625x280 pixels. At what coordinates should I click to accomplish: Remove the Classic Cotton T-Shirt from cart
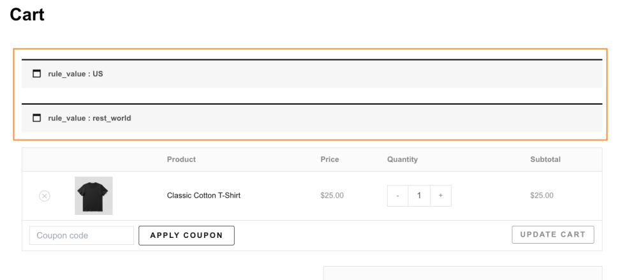[45, 196]
